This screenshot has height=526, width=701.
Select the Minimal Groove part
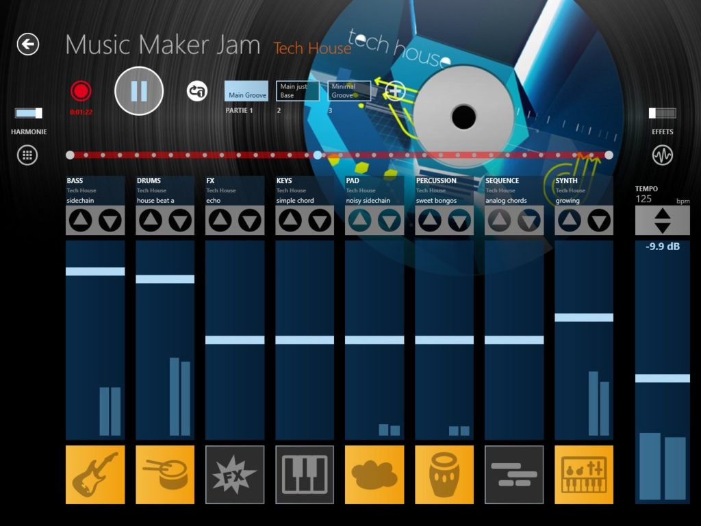(349, 91)
